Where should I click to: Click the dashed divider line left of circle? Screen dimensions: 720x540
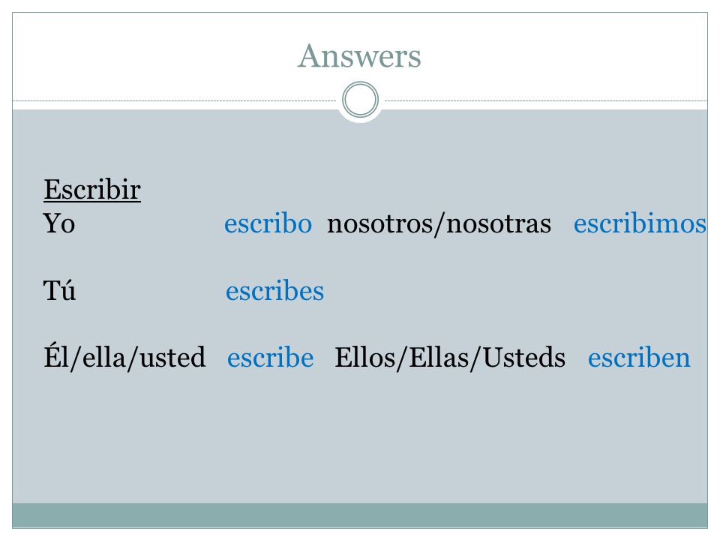coord(175,100)
